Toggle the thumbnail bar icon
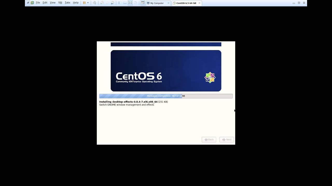The image size is (332, 186). click(x=125, y=3)
